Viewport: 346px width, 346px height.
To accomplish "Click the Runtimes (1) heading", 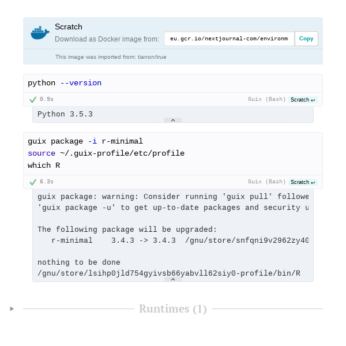I will click(172, 309).
